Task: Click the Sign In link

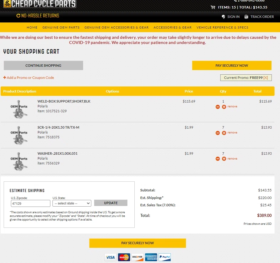Action: tap(233, 17)
